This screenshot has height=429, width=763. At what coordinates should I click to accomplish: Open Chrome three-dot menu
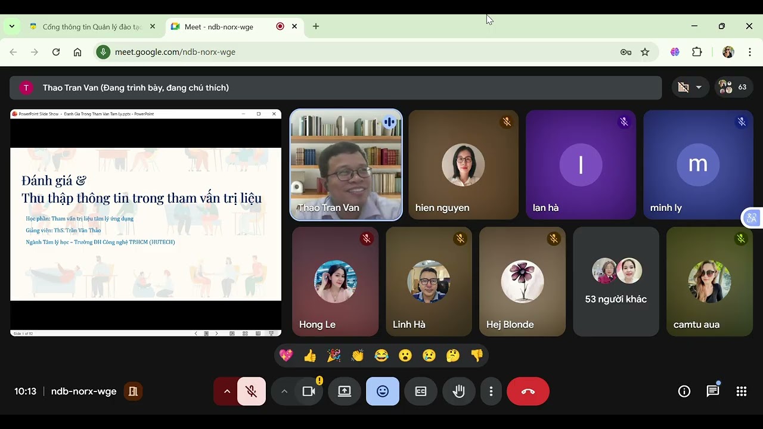click(x=750, y=52)
